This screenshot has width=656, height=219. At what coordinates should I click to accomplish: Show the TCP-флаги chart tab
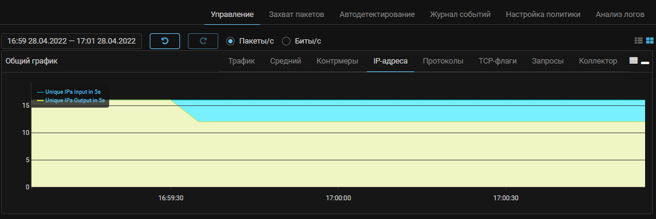pyautogui.click(x=497, y=61)
